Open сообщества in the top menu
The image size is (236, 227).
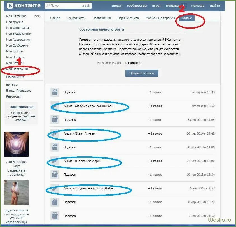137,6
